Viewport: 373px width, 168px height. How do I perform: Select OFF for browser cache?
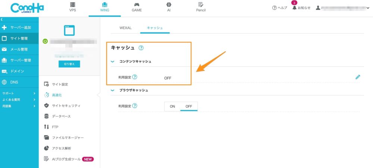189,106
